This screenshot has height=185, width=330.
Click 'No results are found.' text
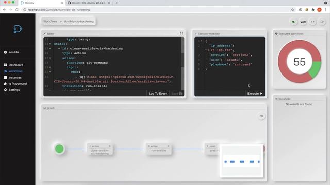point(299,104)
